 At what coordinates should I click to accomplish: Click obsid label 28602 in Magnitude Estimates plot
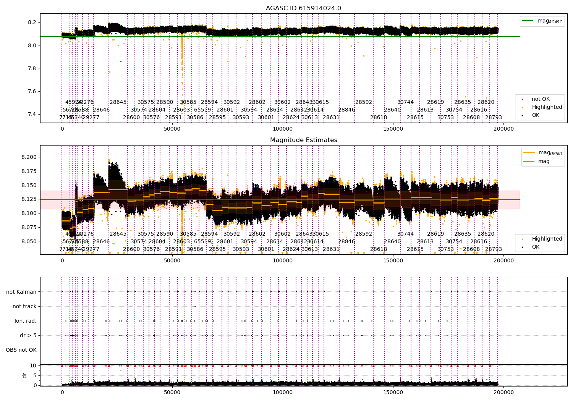point(257,234)
